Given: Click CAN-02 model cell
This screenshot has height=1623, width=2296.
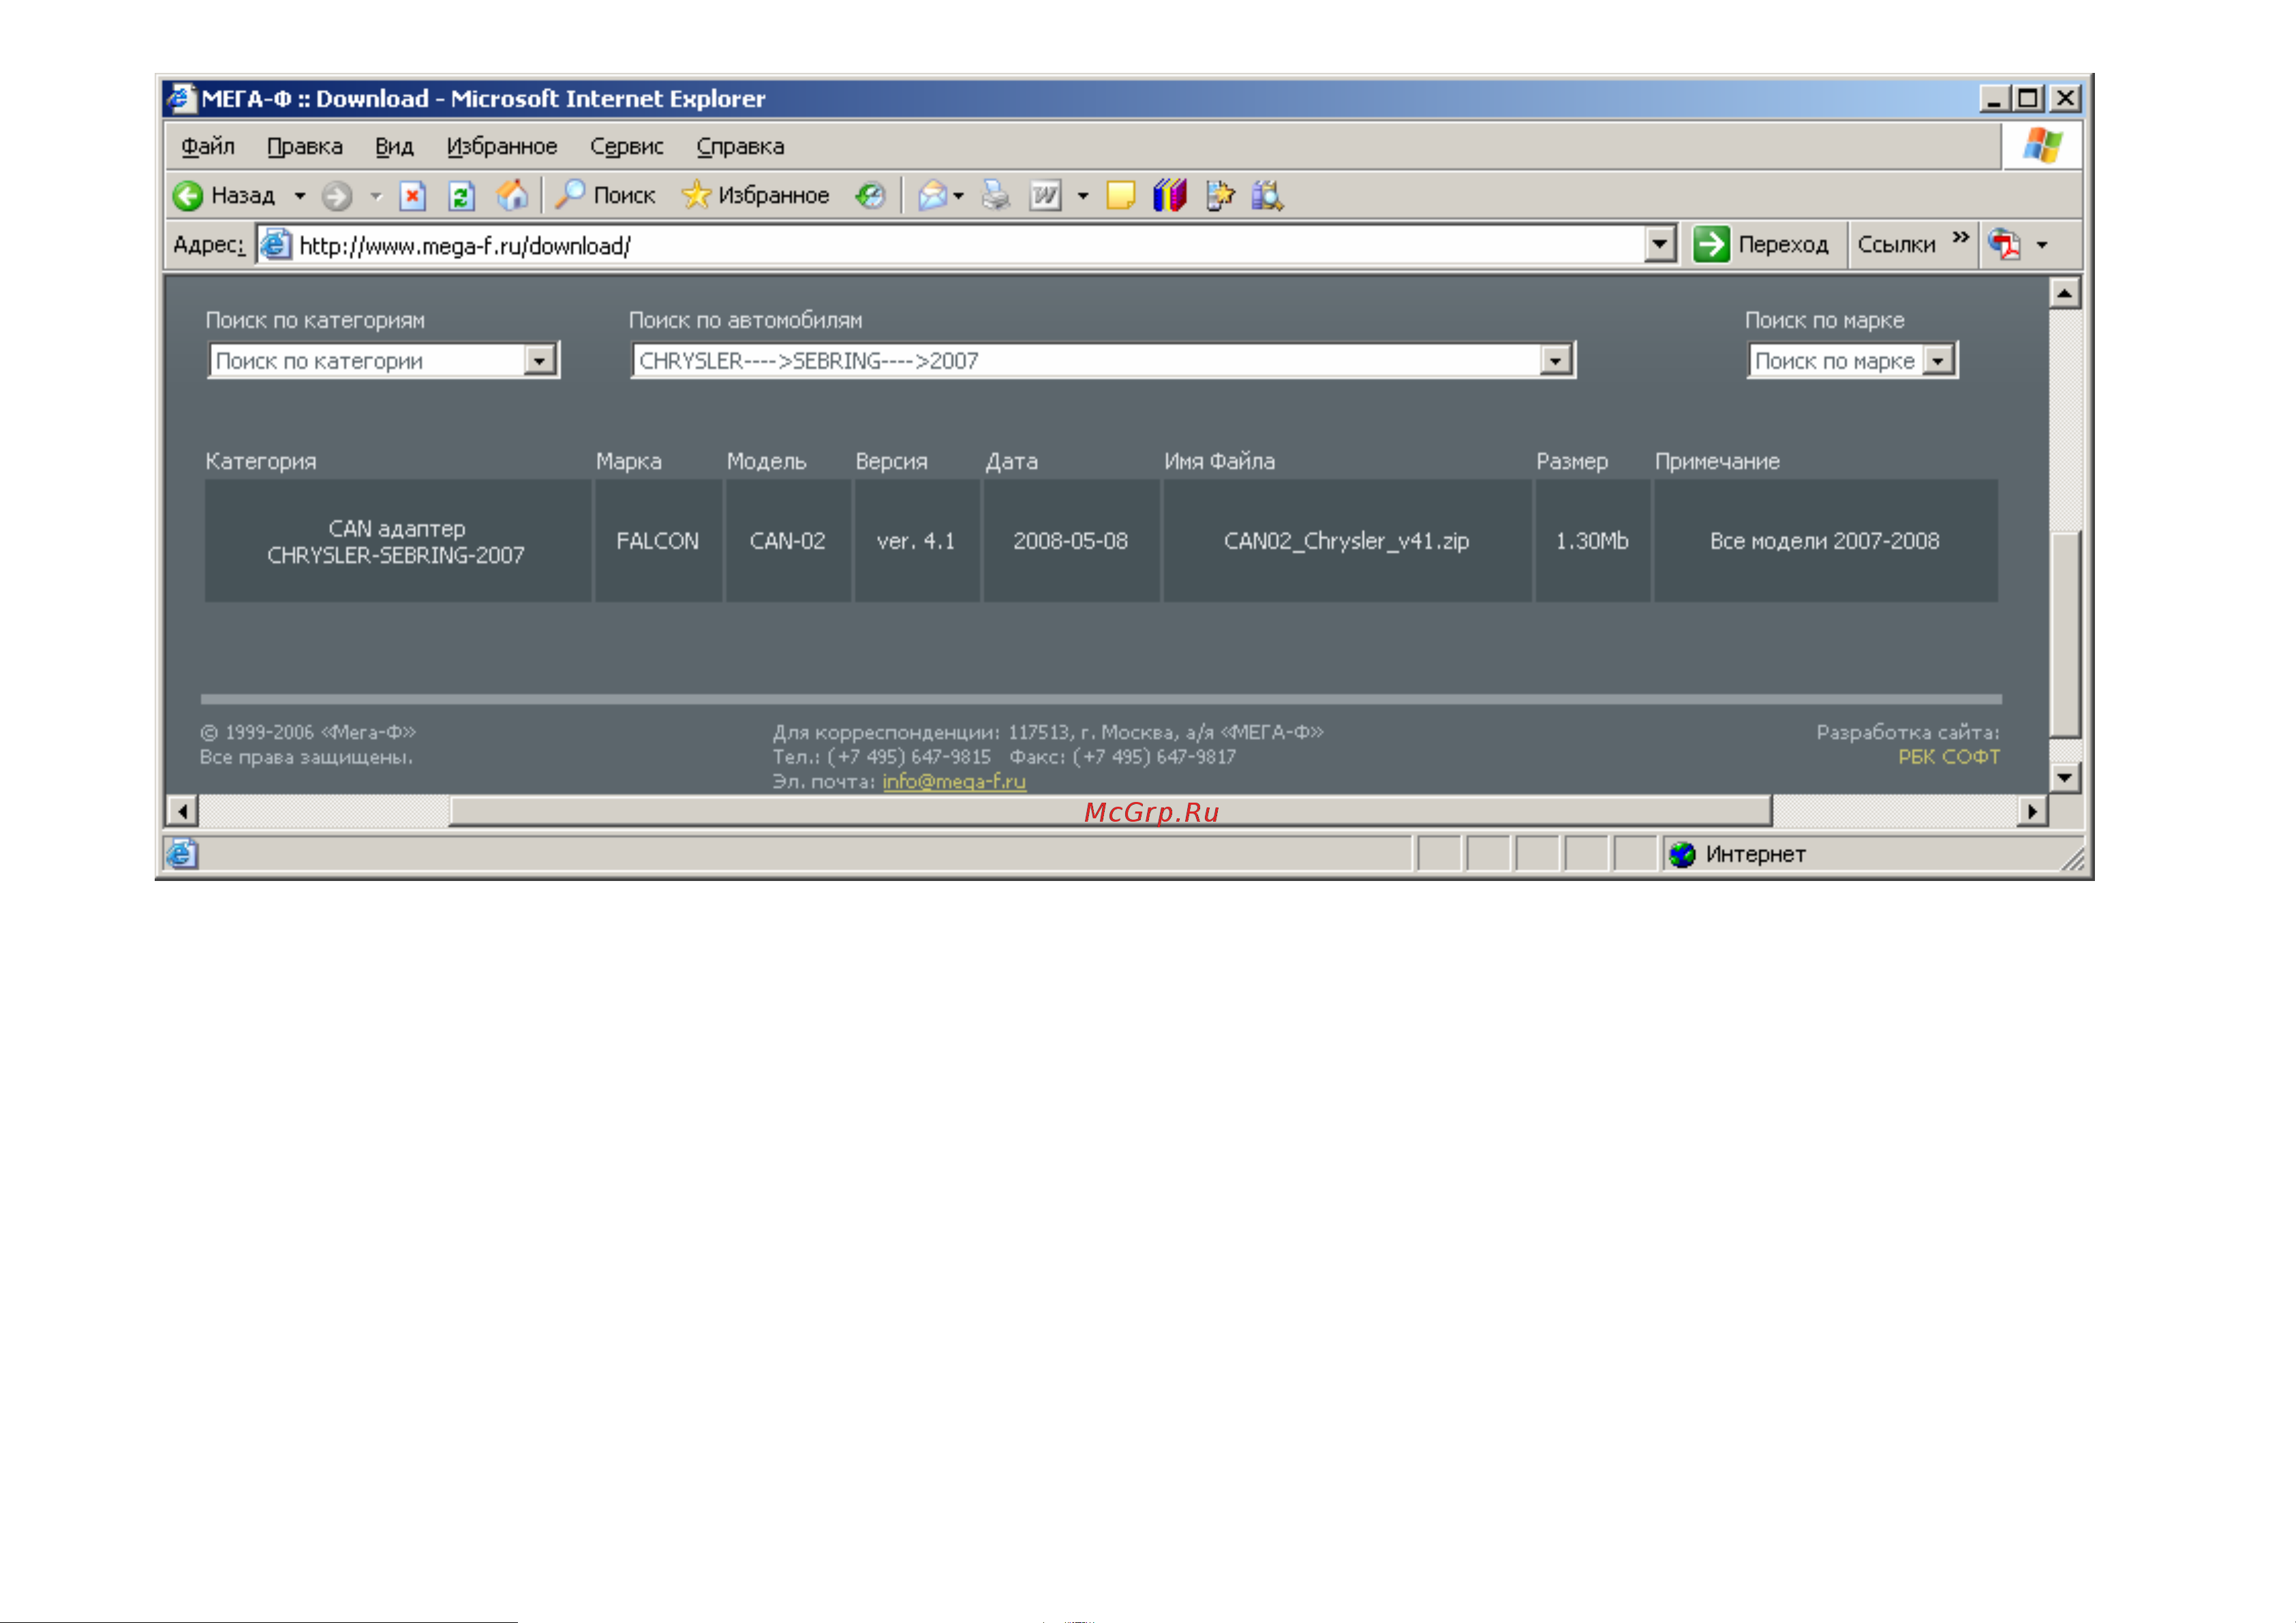Looking at the screenshot, I should pos(787,541).
